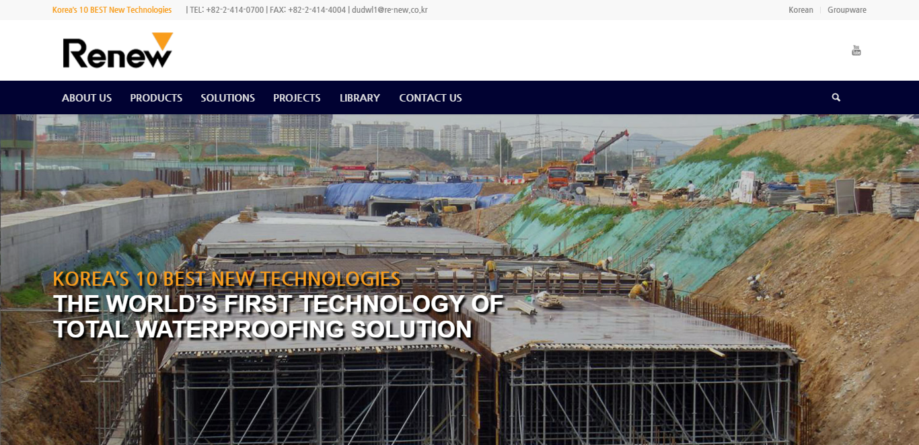
Task: Switch site language to Korean
Action: coord(801,10)
